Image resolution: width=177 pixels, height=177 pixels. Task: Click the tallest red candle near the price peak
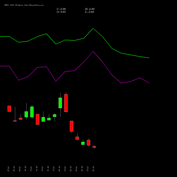[66, 103]
